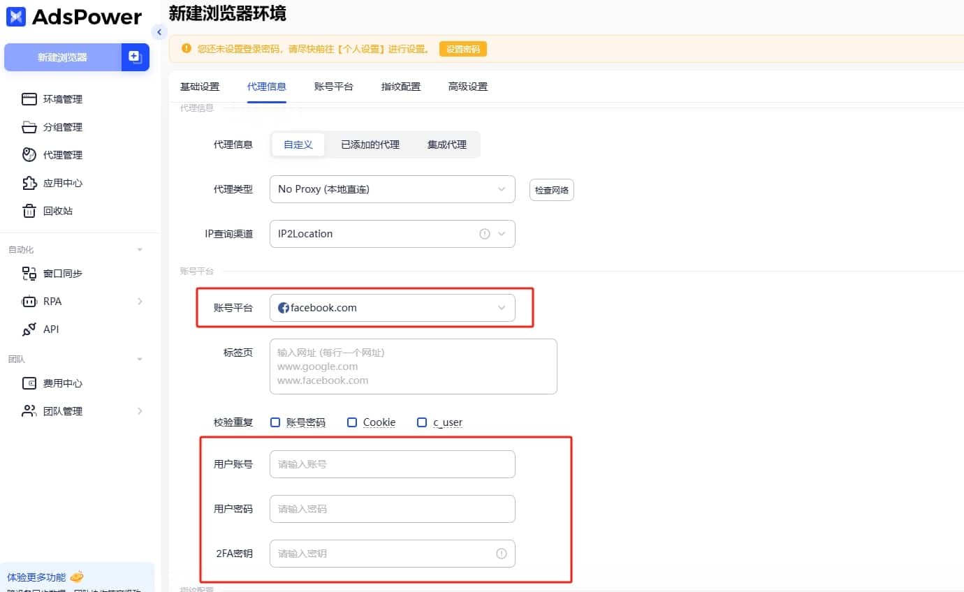964x592 pixels.
Task: Click the 费用中心 wallet icon
Action: [29, 383]
